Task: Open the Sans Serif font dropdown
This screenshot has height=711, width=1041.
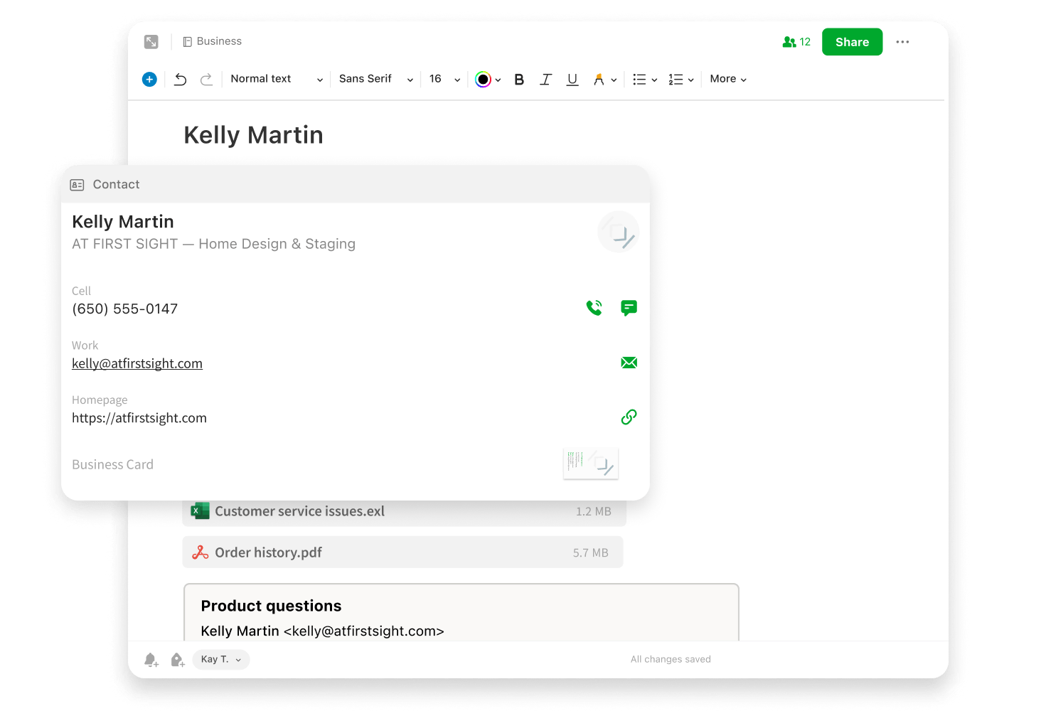Action: coord(375,79)
